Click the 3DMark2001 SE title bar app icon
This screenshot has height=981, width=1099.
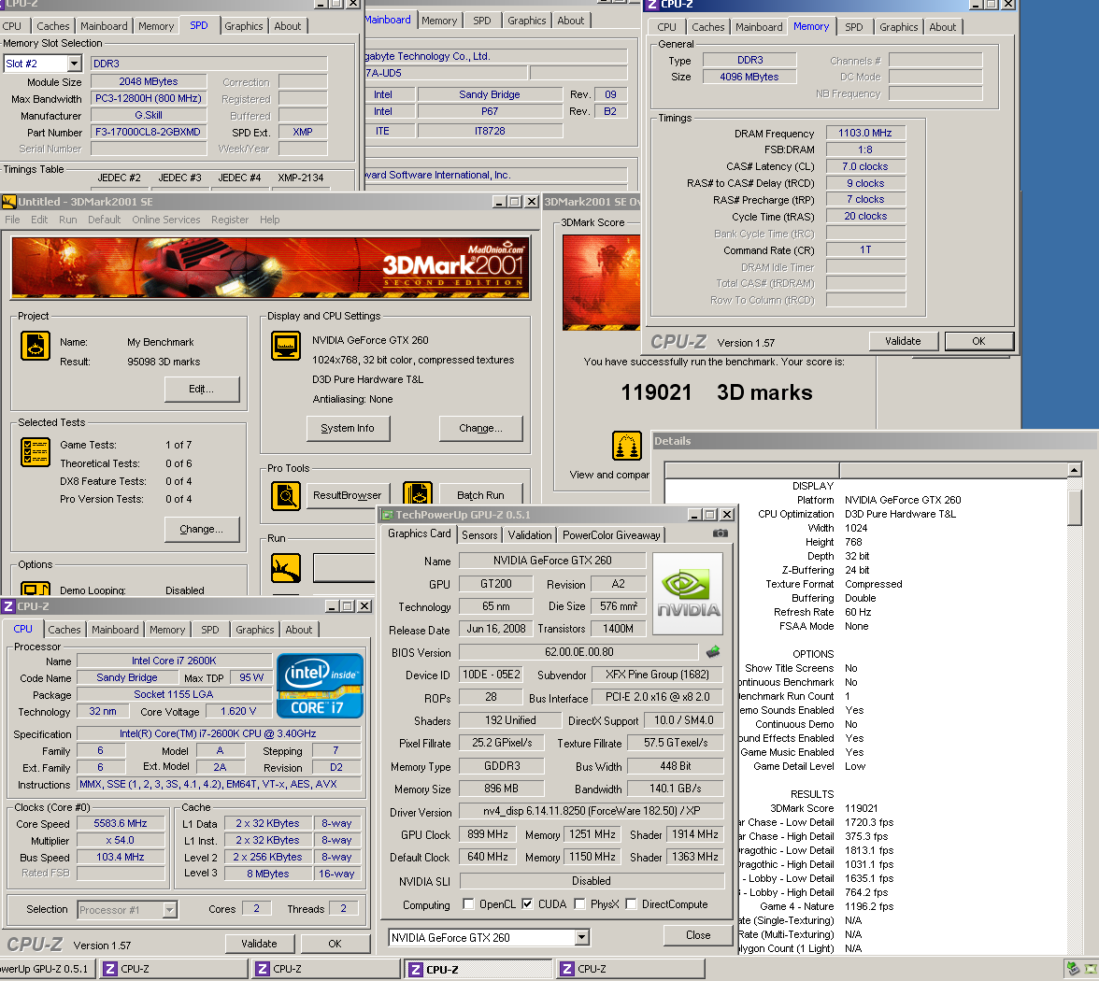coord(9,202)
